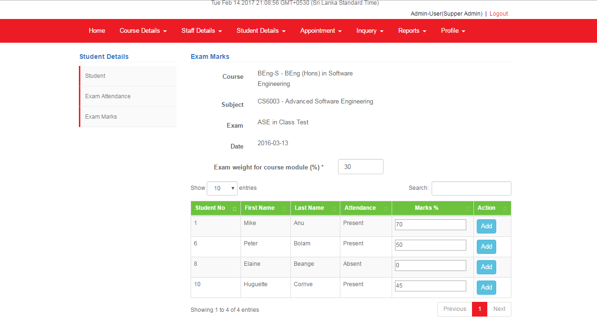The height and width of the screenshot is (318, 597).
Task: Open Exam Attendance in the sidebar
Action: (108, 96)
